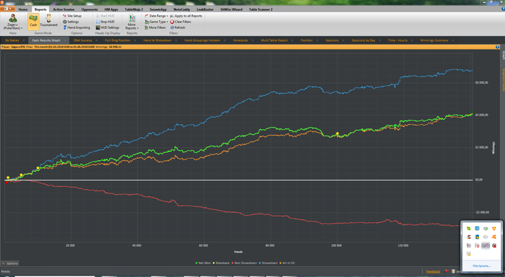505x277 pixels.
Task: Switch to the Active Session ribbon tab
Action: coord(63,9)
